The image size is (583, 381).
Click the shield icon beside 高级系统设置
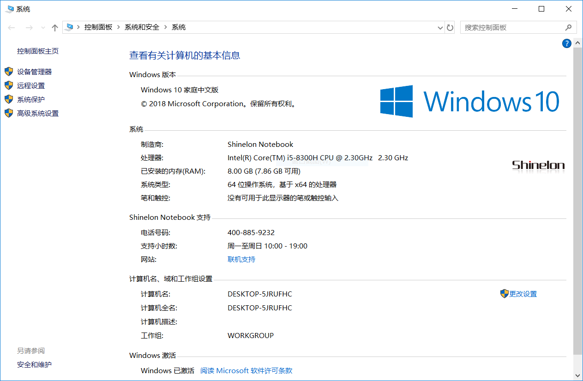(x=8, y=113)
